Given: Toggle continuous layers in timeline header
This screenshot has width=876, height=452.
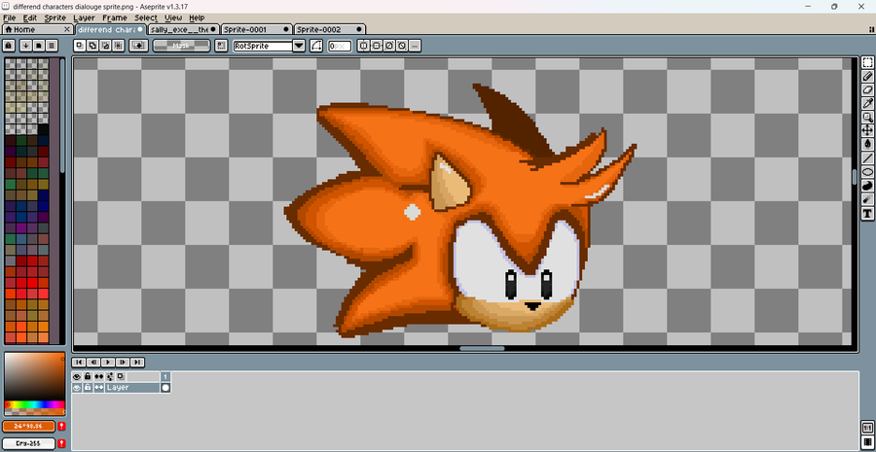Looking at the screenshot, I should (x=99, y=377).
